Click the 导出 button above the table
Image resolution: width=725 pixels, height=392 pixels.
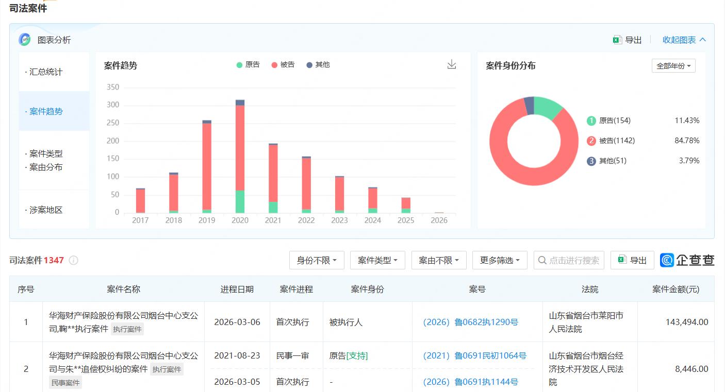632,261
